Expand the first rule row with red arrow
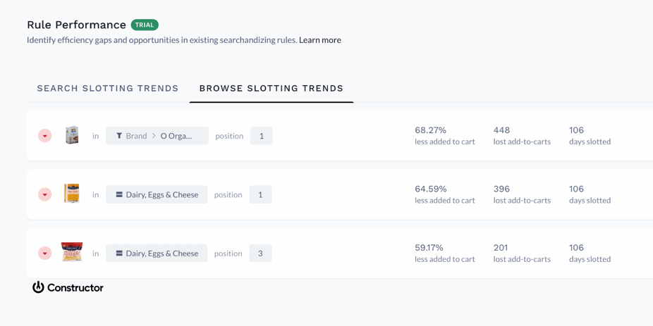The height and width of the screenshot is (326, 653). [45, 136]
